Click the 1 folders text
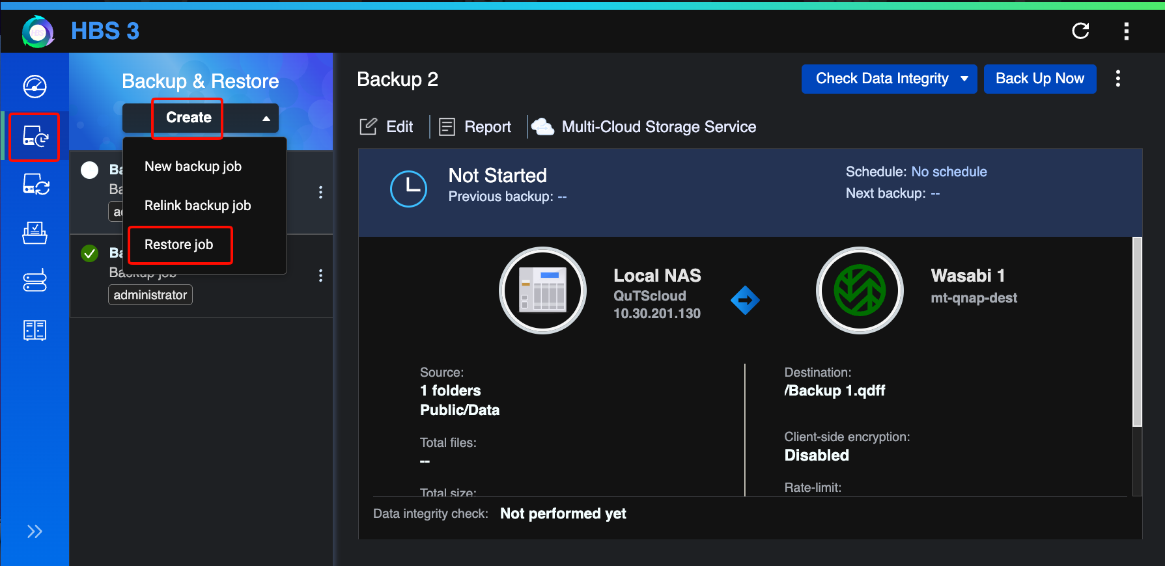The image size is (1165, 566). [451, 390]
